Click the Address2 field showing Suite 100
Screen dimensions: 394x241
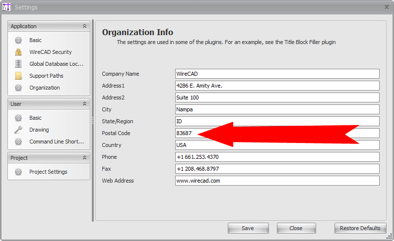click(x=277, y=97)
